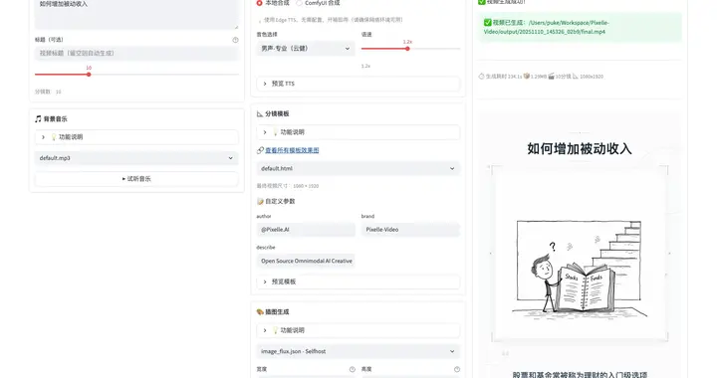Click the lightbulb icon in 分镜模板 功能说明
This screenshot has height=378, width=717.
coord(275,132)
